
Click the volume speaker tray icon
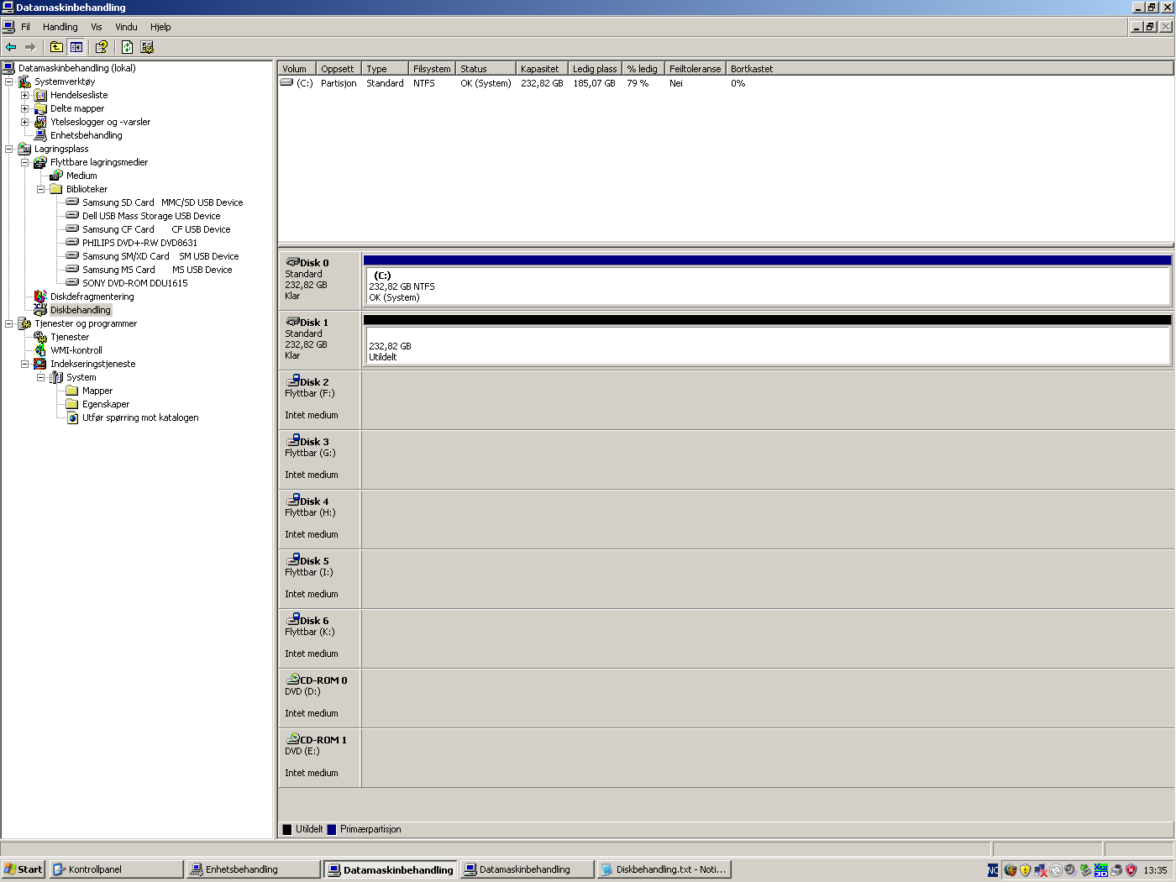1071,870
